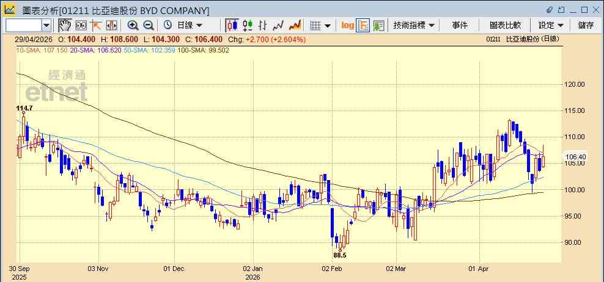The height and width of the screenshot is (282, 604).
Task: Select the orange arrow pointer tool
Action: click(96, 26)
